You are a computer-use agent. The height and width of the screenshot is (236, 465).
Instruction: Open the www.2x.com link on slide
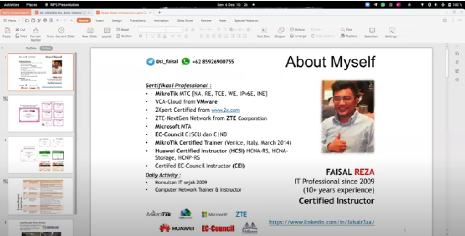point(225,110)
